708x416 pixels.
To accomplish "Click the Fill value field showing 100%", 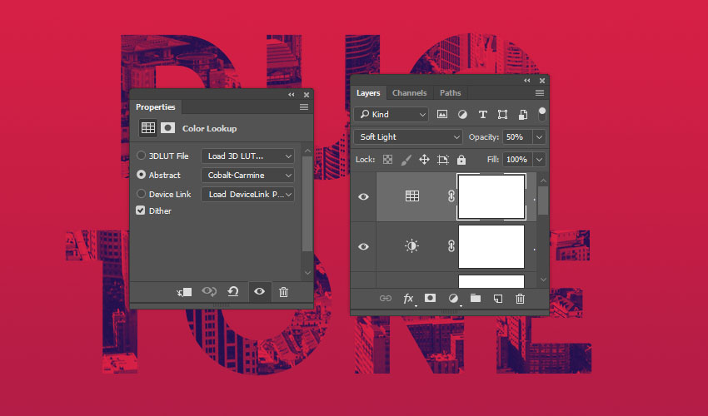I will click(516, 160).
